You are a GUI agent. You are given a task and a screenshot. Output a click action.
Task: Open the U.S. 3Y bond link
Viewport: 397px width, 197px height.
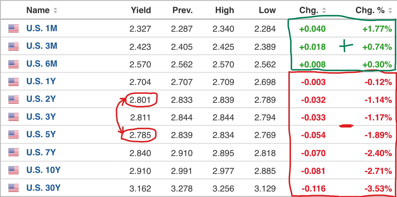(x=41, y=117)
